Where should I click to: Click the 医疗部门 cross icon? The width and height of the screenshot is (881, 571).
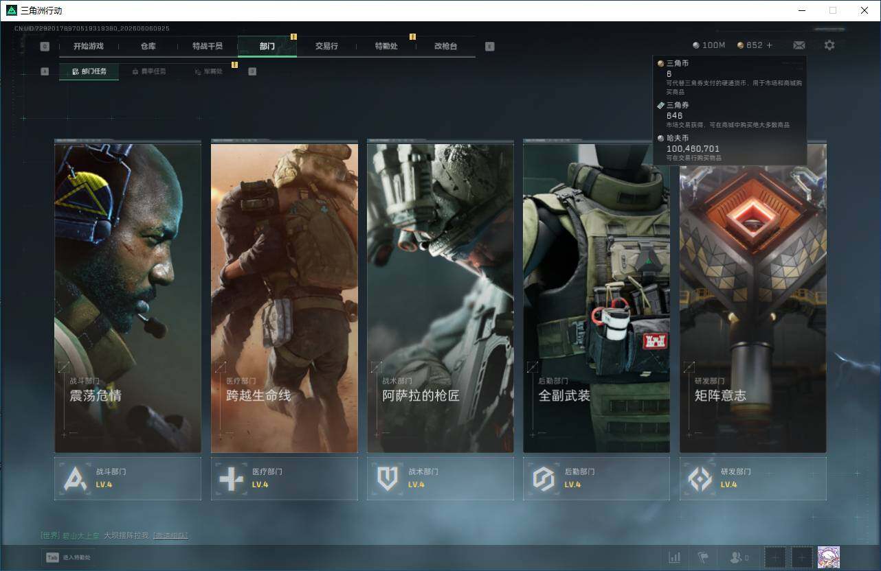(x=231, y=478)
